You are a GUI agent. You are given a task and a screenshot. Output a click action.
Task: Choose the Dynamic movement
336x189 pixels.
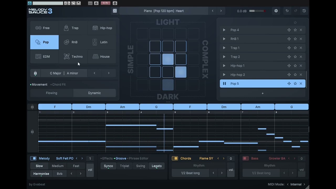pyautogui.click(x=94, y=93)
